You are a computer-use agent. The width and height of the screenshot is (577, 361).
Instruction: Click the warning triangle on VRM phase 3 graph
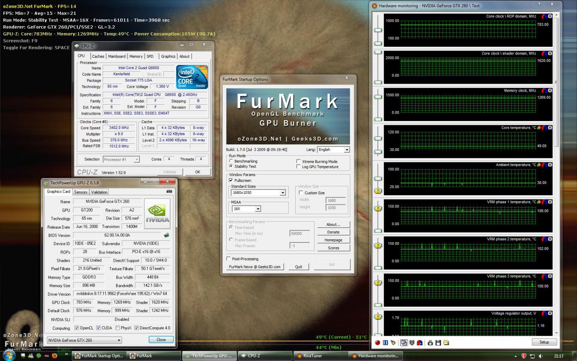(378, 283)
